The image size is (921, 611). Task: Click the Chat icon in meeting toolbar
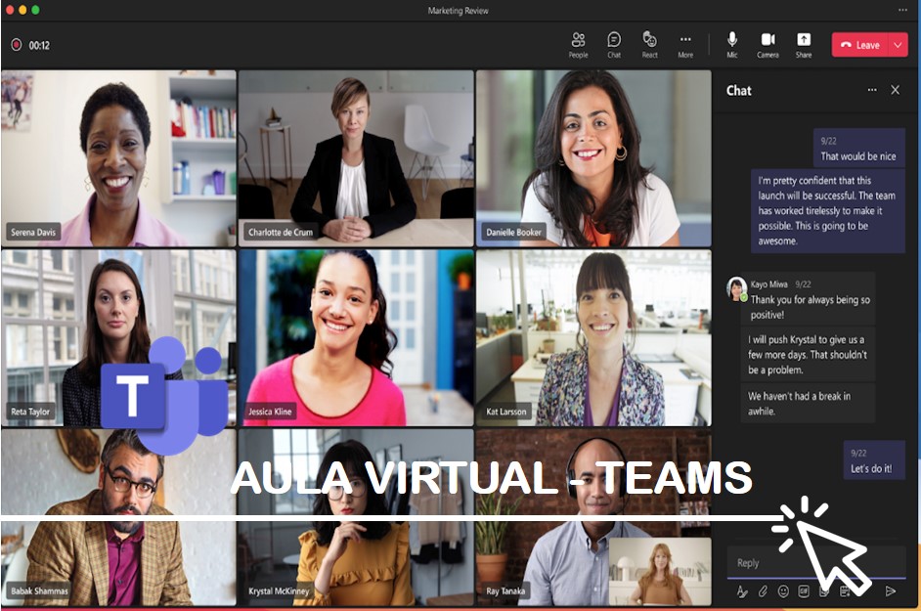coord(614,44)
